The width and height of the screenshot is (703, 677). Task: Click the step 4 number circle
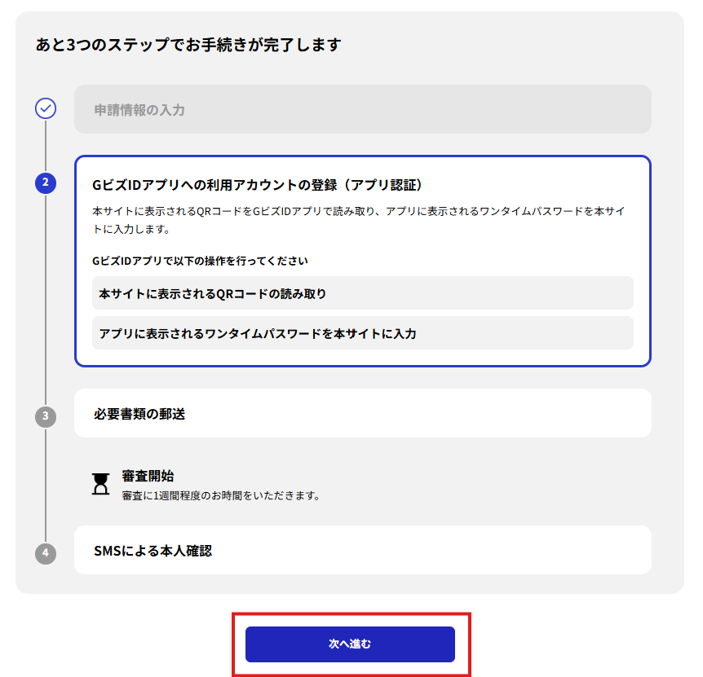click(46, 553)
